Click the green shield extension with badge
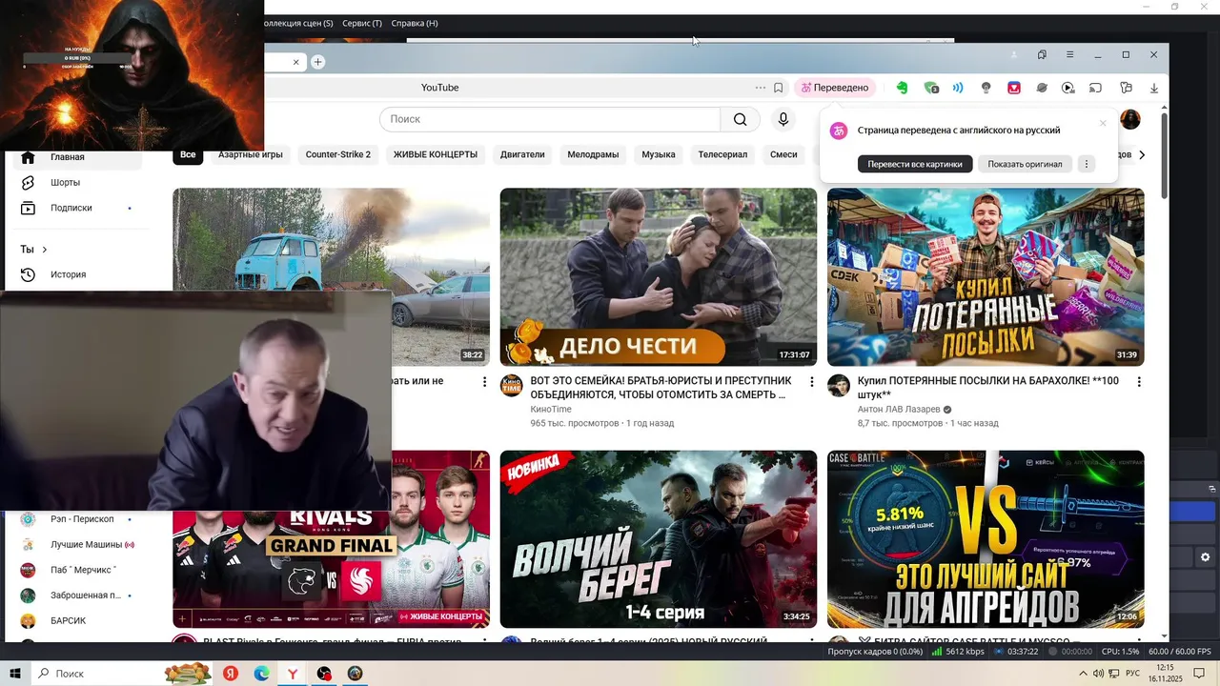 click(931, 88)
